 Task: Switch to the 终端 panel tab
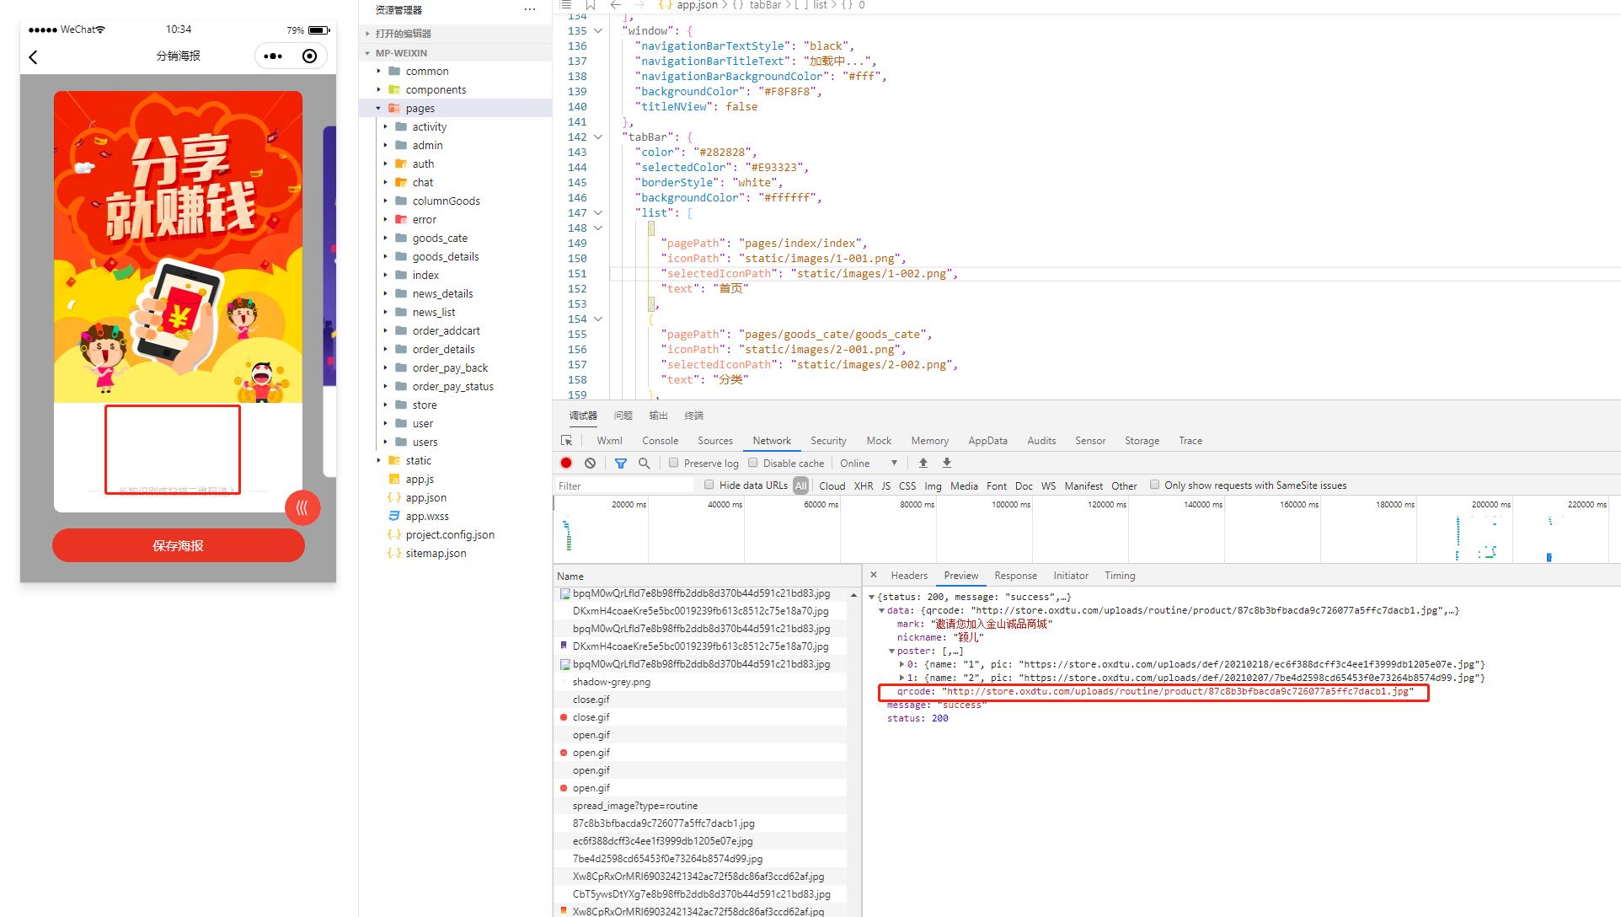[x=693, y=416]
